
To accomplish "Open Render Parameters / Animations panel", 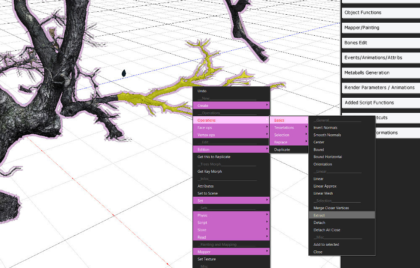I will tap(381, 88).
